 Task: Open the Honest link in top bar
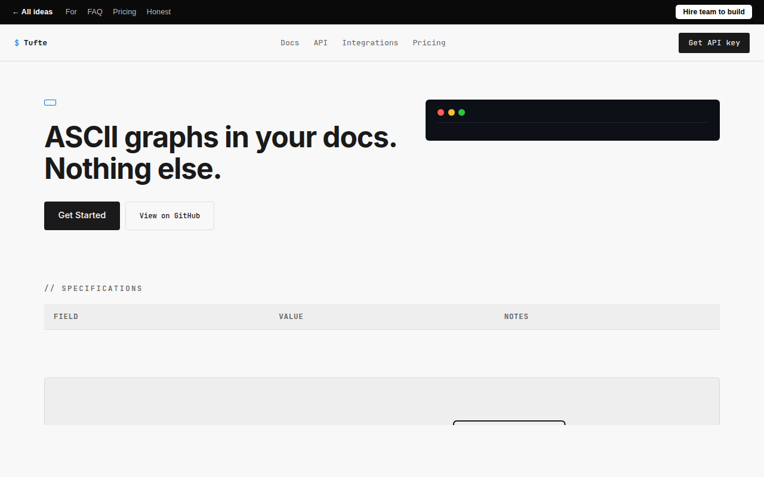[159, 12]
